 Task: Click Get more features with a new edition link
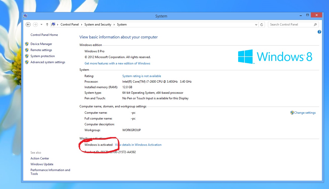(x=117, y=63)
